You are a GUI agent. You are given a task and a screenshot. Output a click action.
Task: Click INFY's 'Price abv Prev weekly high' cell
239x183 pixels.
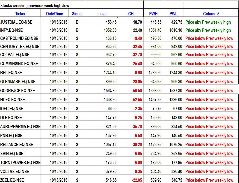tap(208, 30)
